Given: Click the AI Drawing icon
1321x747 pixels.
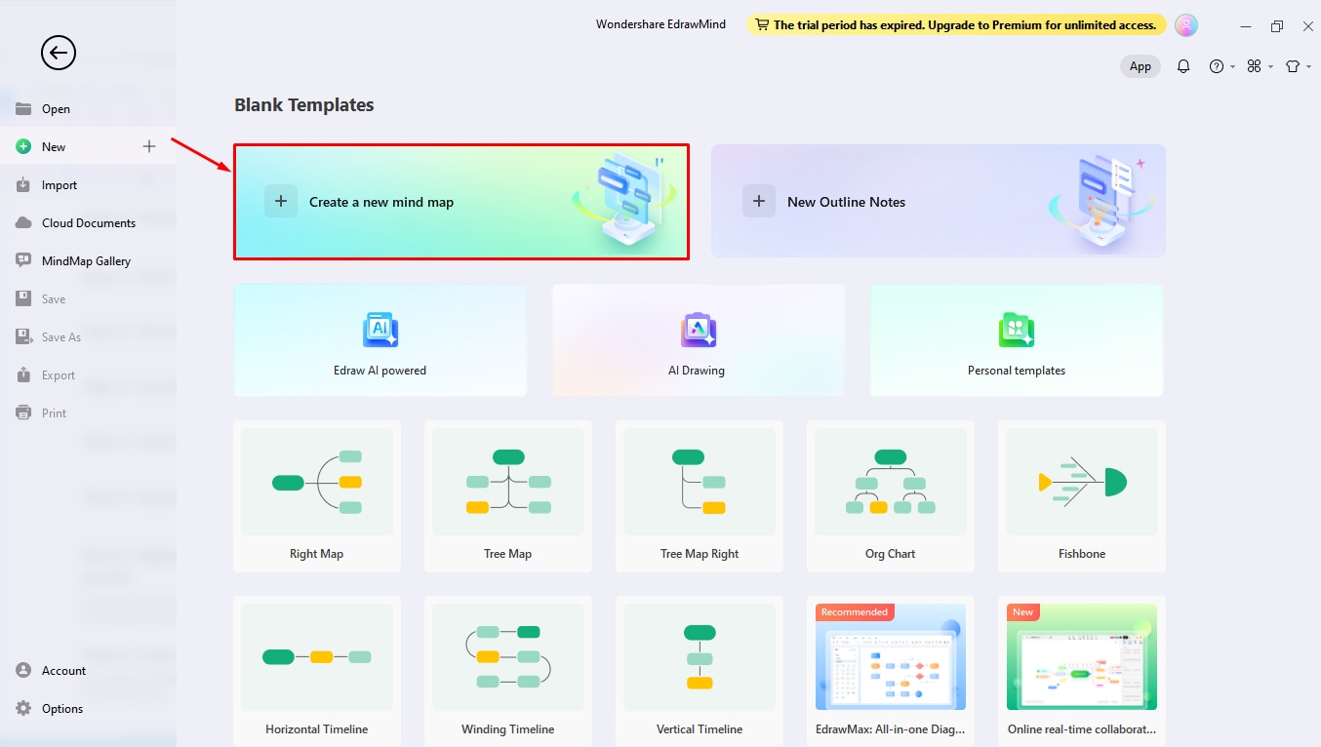Looking at the screenshot, I should (699, 331).
